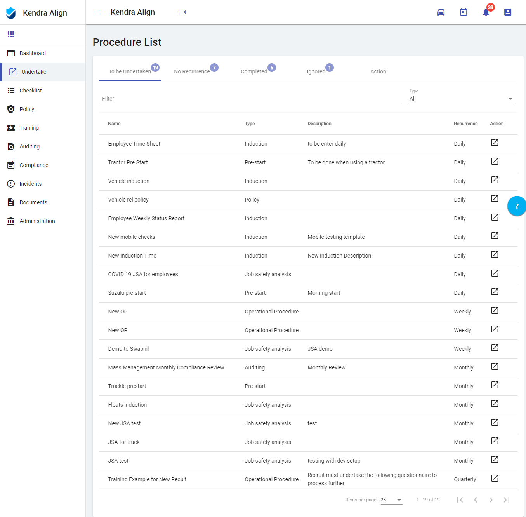
Task: Launch action for Employee Time Sheet row
Action: [x=495, y=143]
